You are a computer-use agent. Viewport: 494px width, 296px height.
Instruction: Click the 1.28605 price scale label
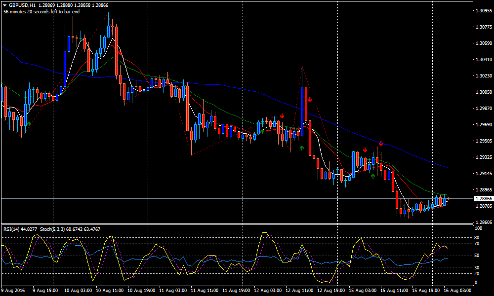point(483,222)
